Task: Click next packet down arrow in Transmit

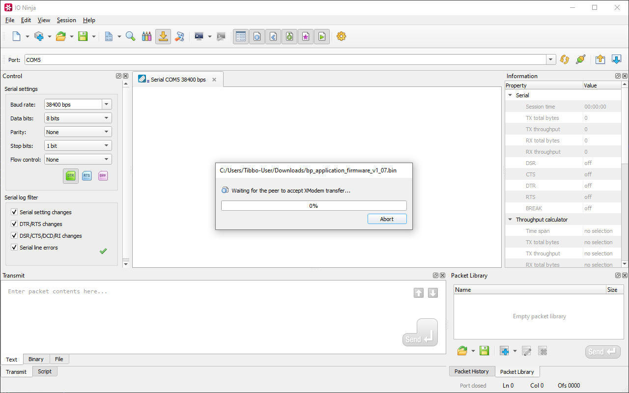Action: pyautogui.click(x=433, y=293)
